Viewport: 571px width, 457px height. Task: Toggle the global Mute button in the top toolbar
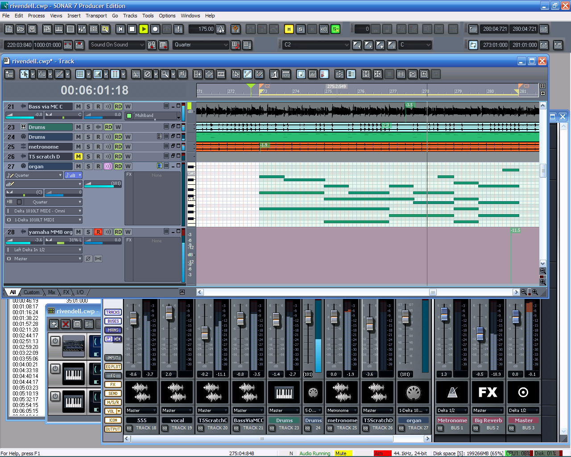(x=289, y=29)
